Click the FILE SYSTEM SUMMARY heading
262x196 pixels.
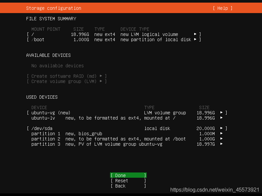tap(51, 19)
